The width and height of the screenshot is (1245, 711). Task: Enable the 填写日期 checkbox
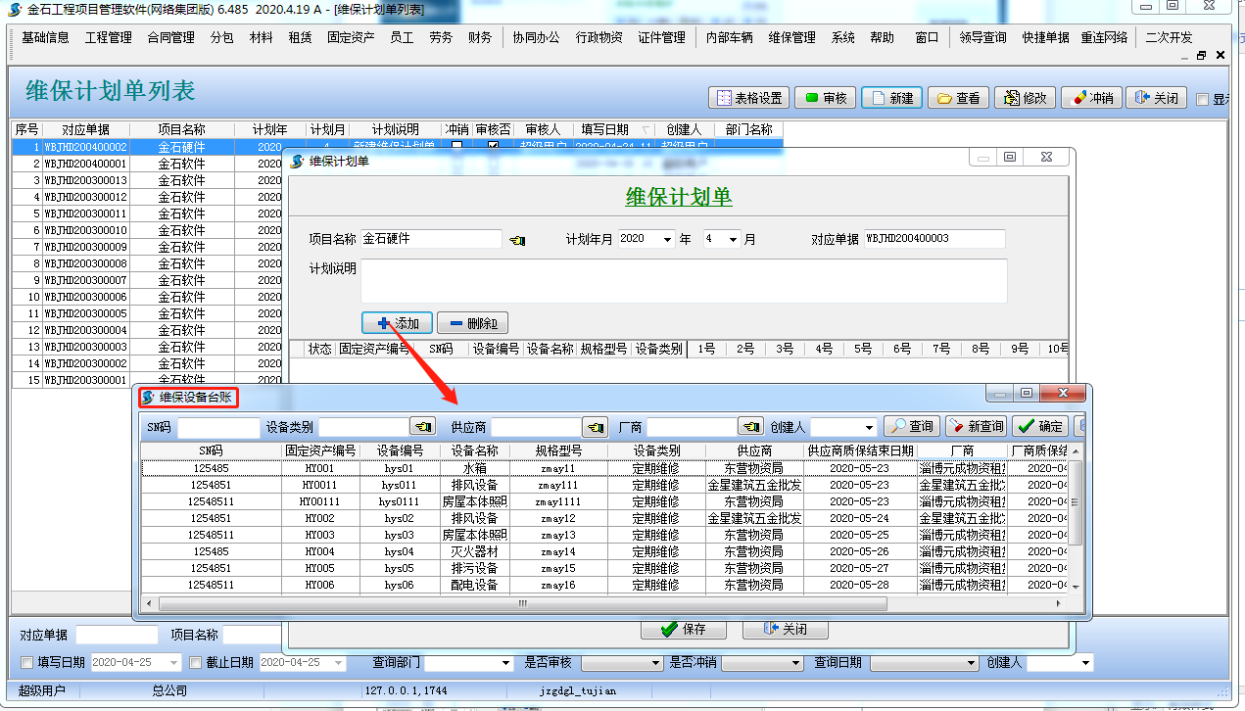coord(27,662)
